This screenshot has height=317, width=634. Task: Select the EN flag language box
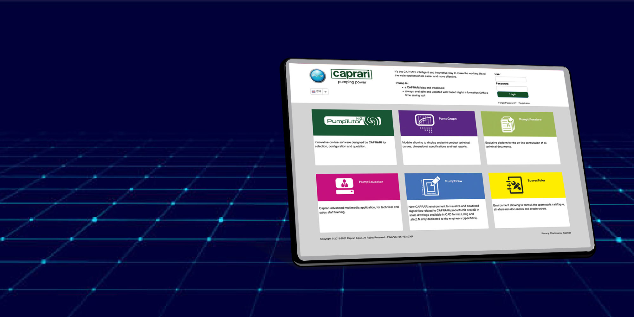point(316,91)
